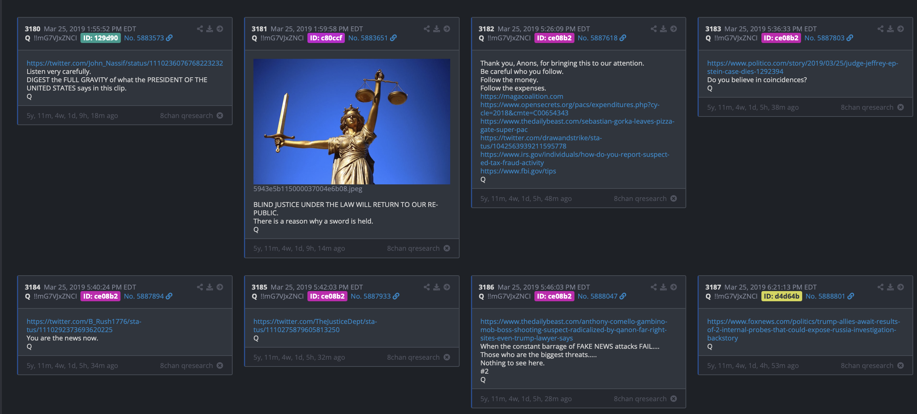Open irs.gov tax fraud reporting link
The width and height of the screenshot is (917, 414).
pyautogui.click(x=575, y=158)
